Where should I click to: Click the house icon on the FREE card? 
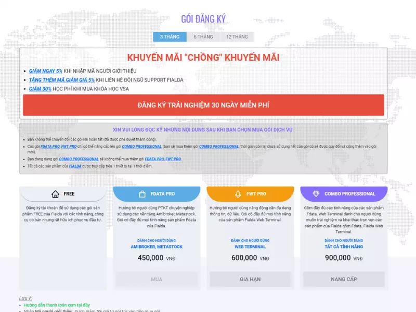pyautogui.click(x=55, y=194)
